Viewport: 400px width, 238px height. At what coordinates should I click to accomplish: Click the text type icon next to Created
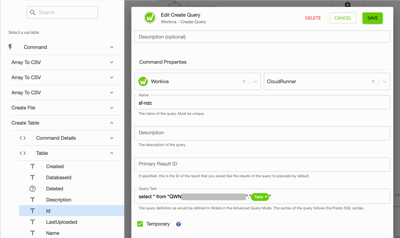coord(33,166)
